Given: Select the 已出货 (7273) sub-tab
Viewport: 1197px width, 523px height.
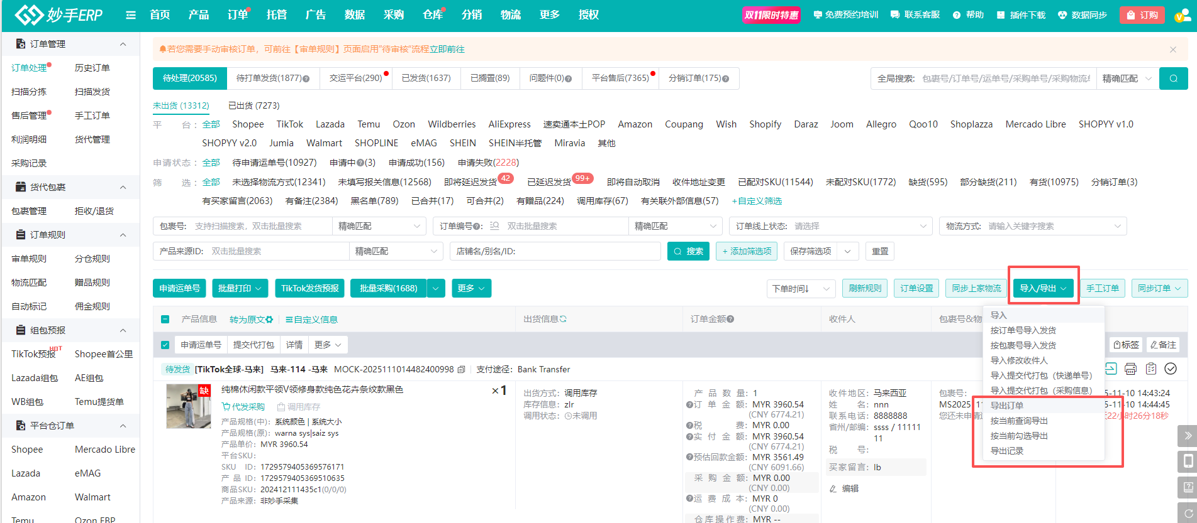Looking at the screenshot, I should pos(253,105).
